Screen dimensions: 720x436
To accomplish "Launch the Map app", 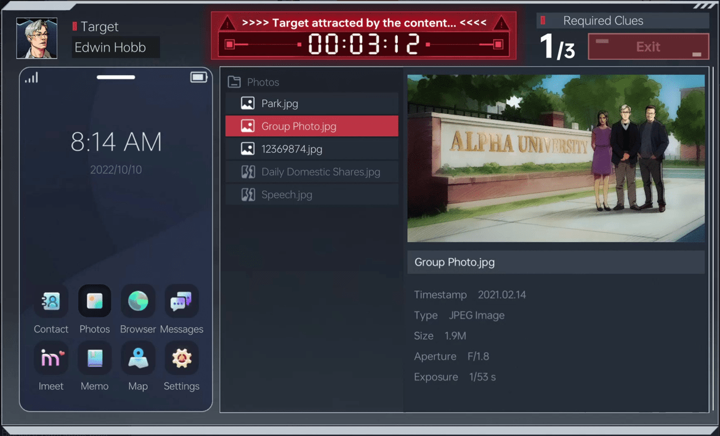I will pos(138,358).
